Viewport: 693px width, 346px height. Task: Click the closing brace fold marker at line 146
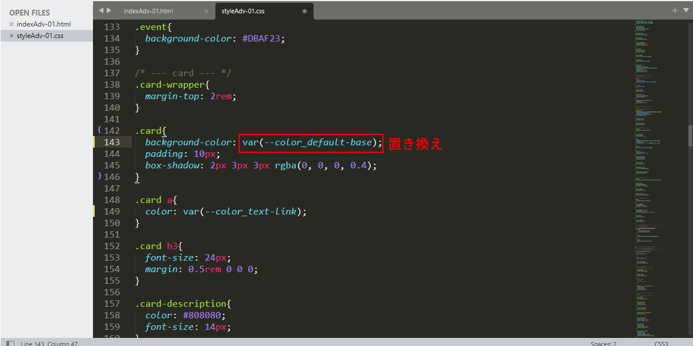(x=99, y=175)
